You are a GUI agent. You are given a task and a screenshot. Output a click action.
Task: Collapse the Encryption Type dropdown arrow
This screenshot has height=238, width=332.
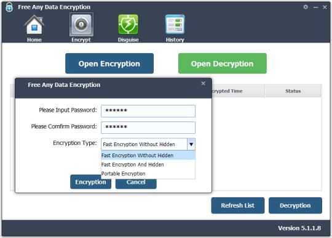coord(191,144)
